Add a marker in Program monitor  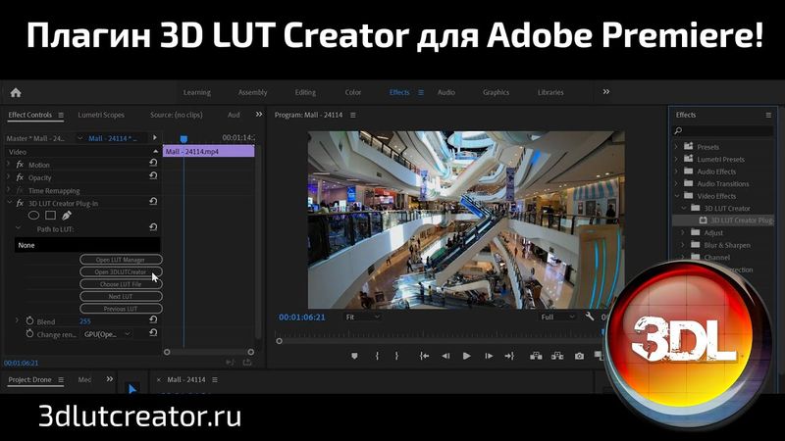coord(354,356)
